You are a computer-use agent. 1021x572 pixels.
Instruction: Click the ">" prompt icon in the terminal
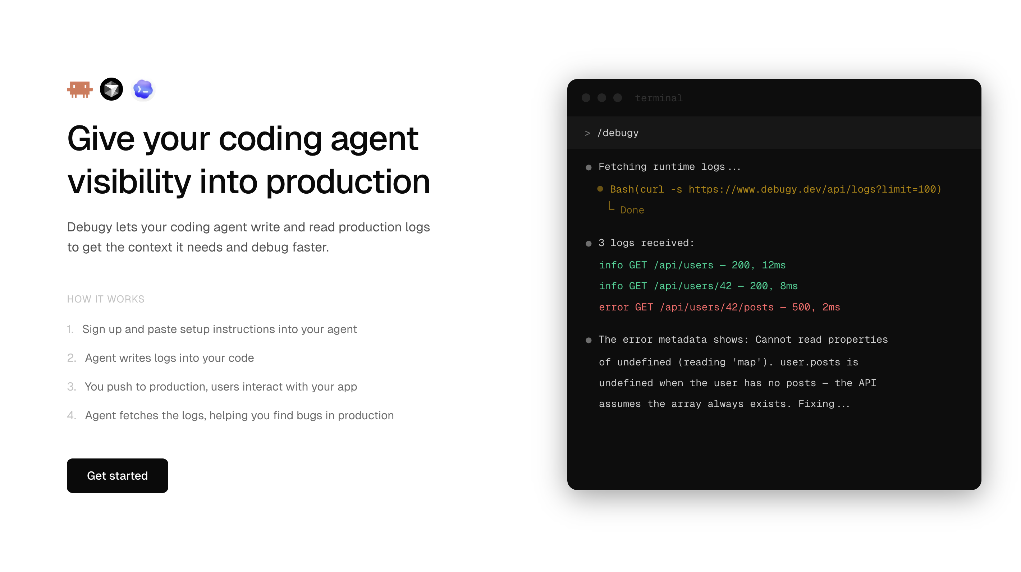(587, 134)
